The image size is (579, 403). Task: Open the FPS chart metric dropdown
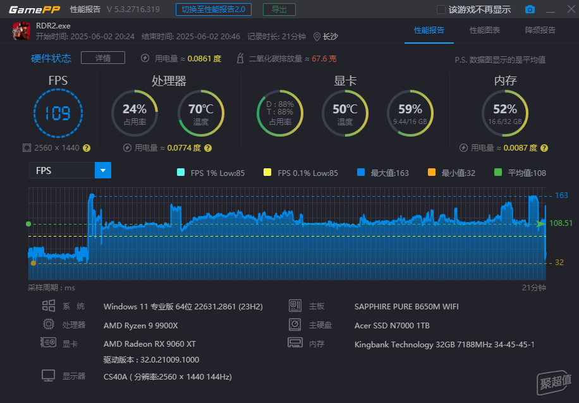coord(103,170)
